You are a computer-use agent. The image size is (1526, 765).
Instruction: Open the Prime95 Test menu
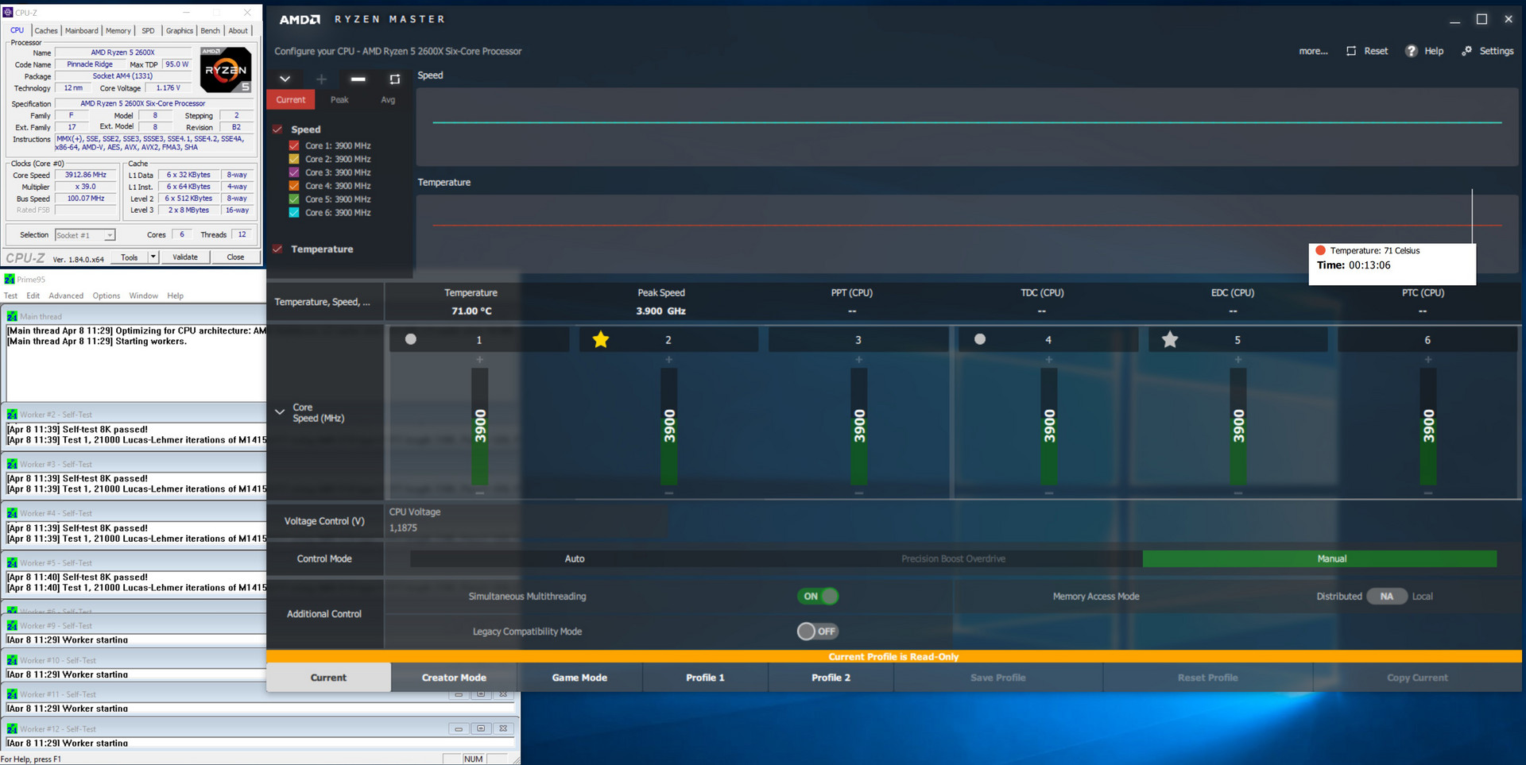[x=10, y=296]
